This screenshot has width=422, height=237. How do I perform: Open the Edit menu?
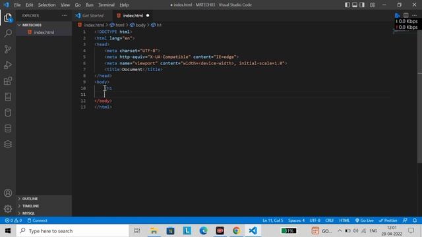29,5
